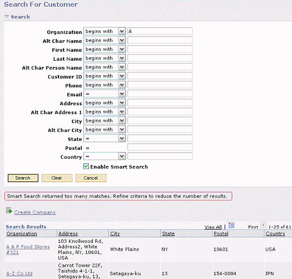Sort by City column header
Viewport: 292px width, 279px height.
[x=115, y=233]
